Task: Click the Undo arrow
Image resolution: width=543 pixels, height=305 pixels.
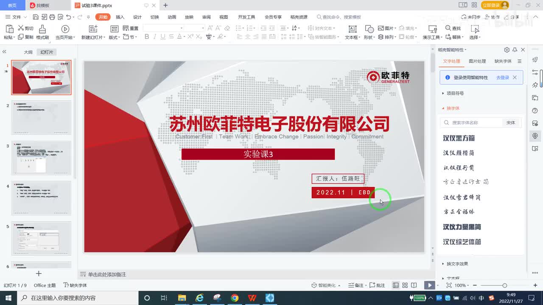Action: click(69, 17)
